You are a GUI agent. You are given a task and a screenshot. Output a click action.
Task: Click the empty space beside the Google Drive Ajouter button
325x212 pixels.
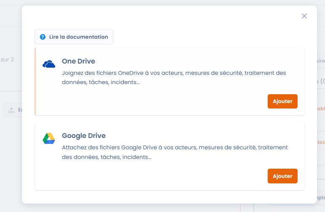pyautogui.click(x=169, y=176)
